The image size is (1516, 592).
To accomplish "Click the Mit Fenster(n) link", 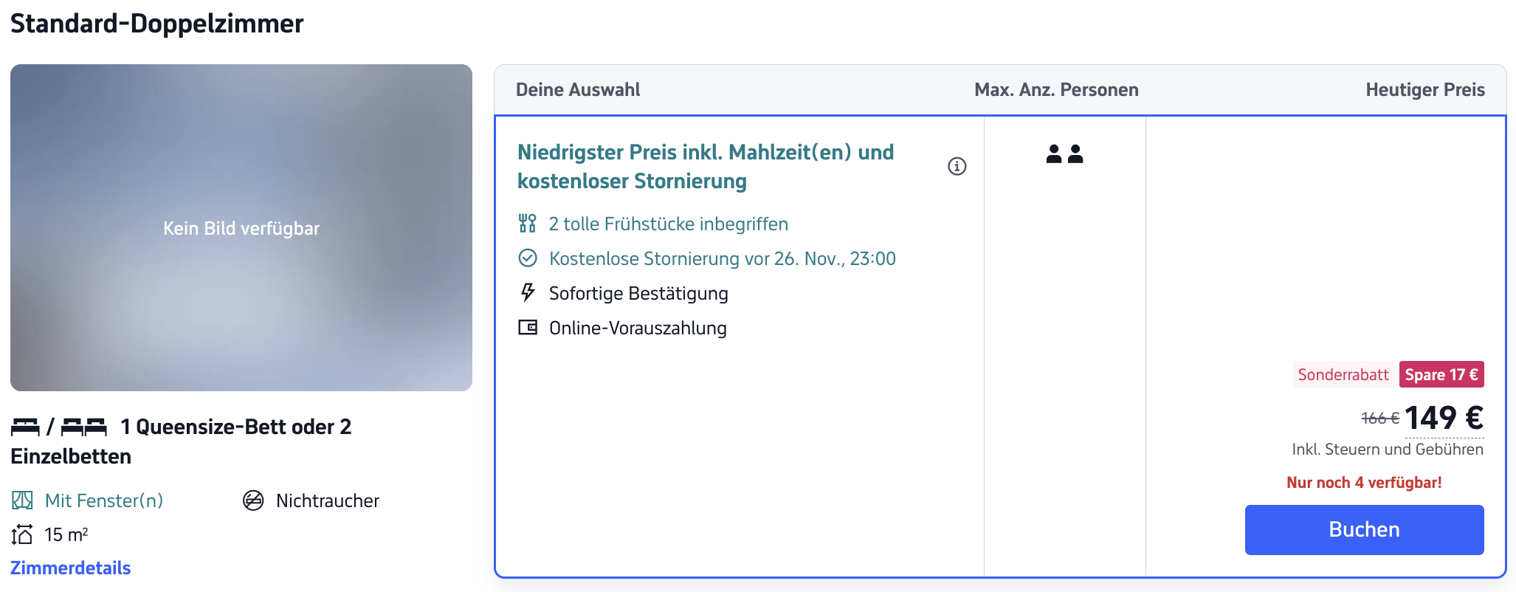I will point(104,500).
